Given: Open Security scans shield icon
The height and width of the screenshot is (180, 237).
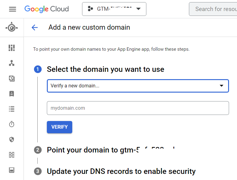Looking at the screenshot, I should 12,140.
